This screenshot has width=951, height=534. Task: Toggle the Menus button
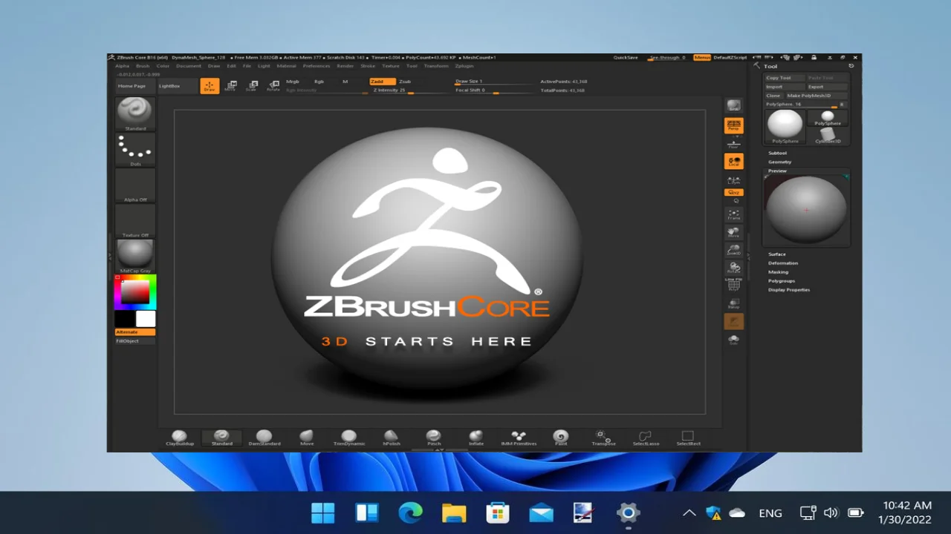click(x=702, y=57)
